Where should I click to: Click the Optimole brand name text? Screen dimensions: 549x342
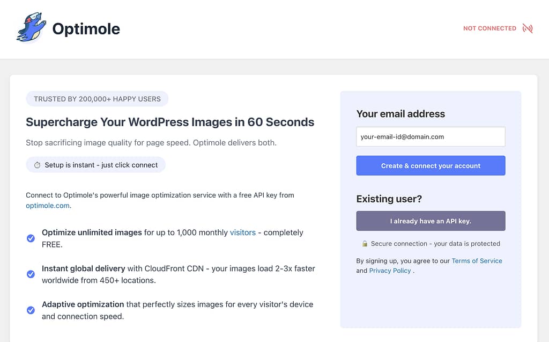click(86, 29)
